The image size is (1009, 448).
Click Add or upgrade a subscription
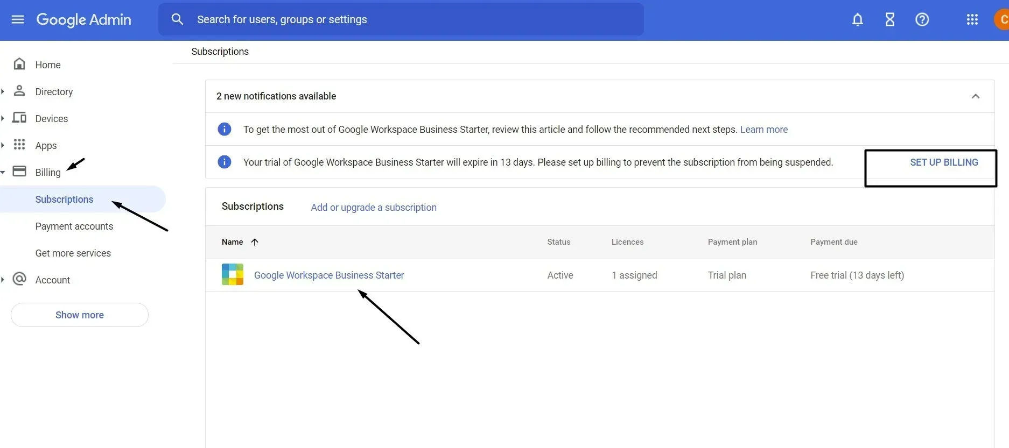tap(374, 208)
